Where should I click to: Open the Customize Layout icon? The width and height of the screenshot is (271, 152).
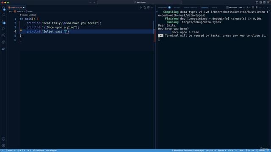268,3
